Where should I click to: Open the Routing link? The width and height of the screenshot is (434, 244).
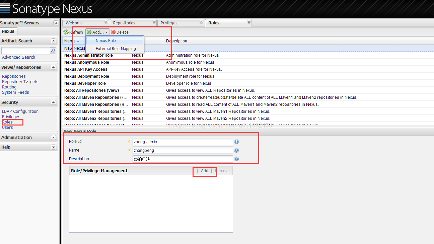[9, 87]
